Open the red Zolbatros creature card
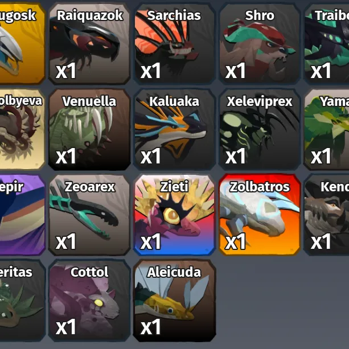This screenshot has height=349, width=349. tap(260, 215)
